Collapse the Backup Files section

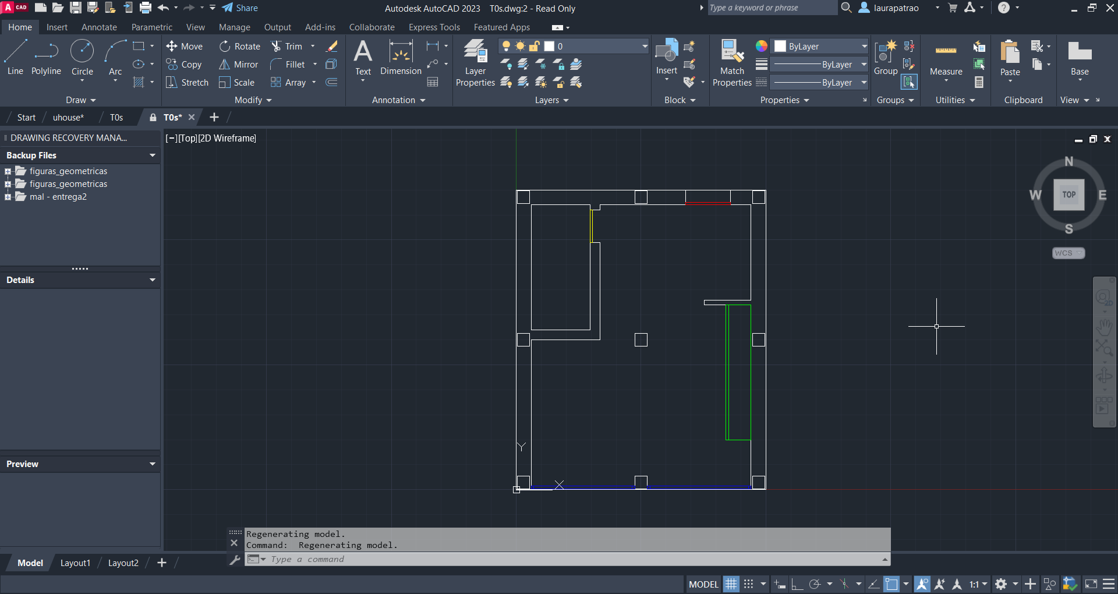pyautogui.click(x=152, y=155)
